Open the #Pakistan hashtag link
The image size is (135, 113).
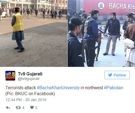tap(114, 88)
